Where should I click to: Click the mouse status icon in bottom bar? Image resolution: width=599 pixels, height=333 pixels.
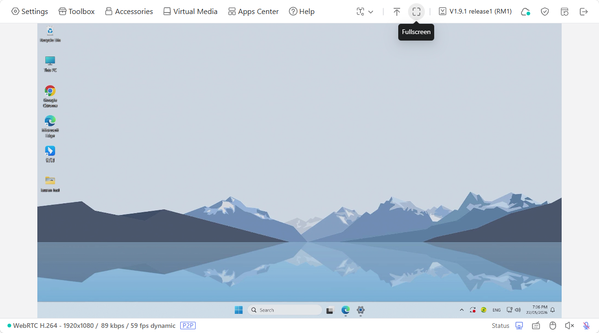553,326
